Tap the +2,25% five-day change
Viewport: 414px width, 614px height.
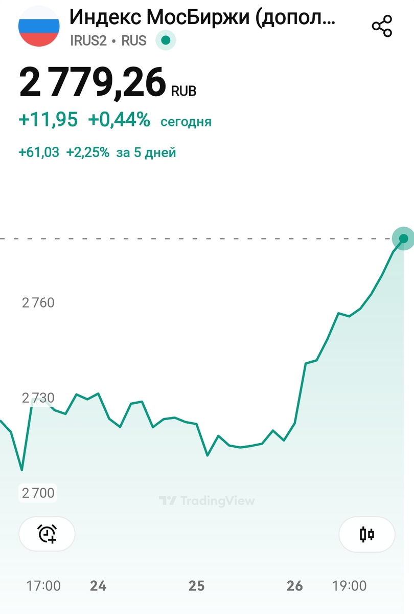click(x=87, y=152)
